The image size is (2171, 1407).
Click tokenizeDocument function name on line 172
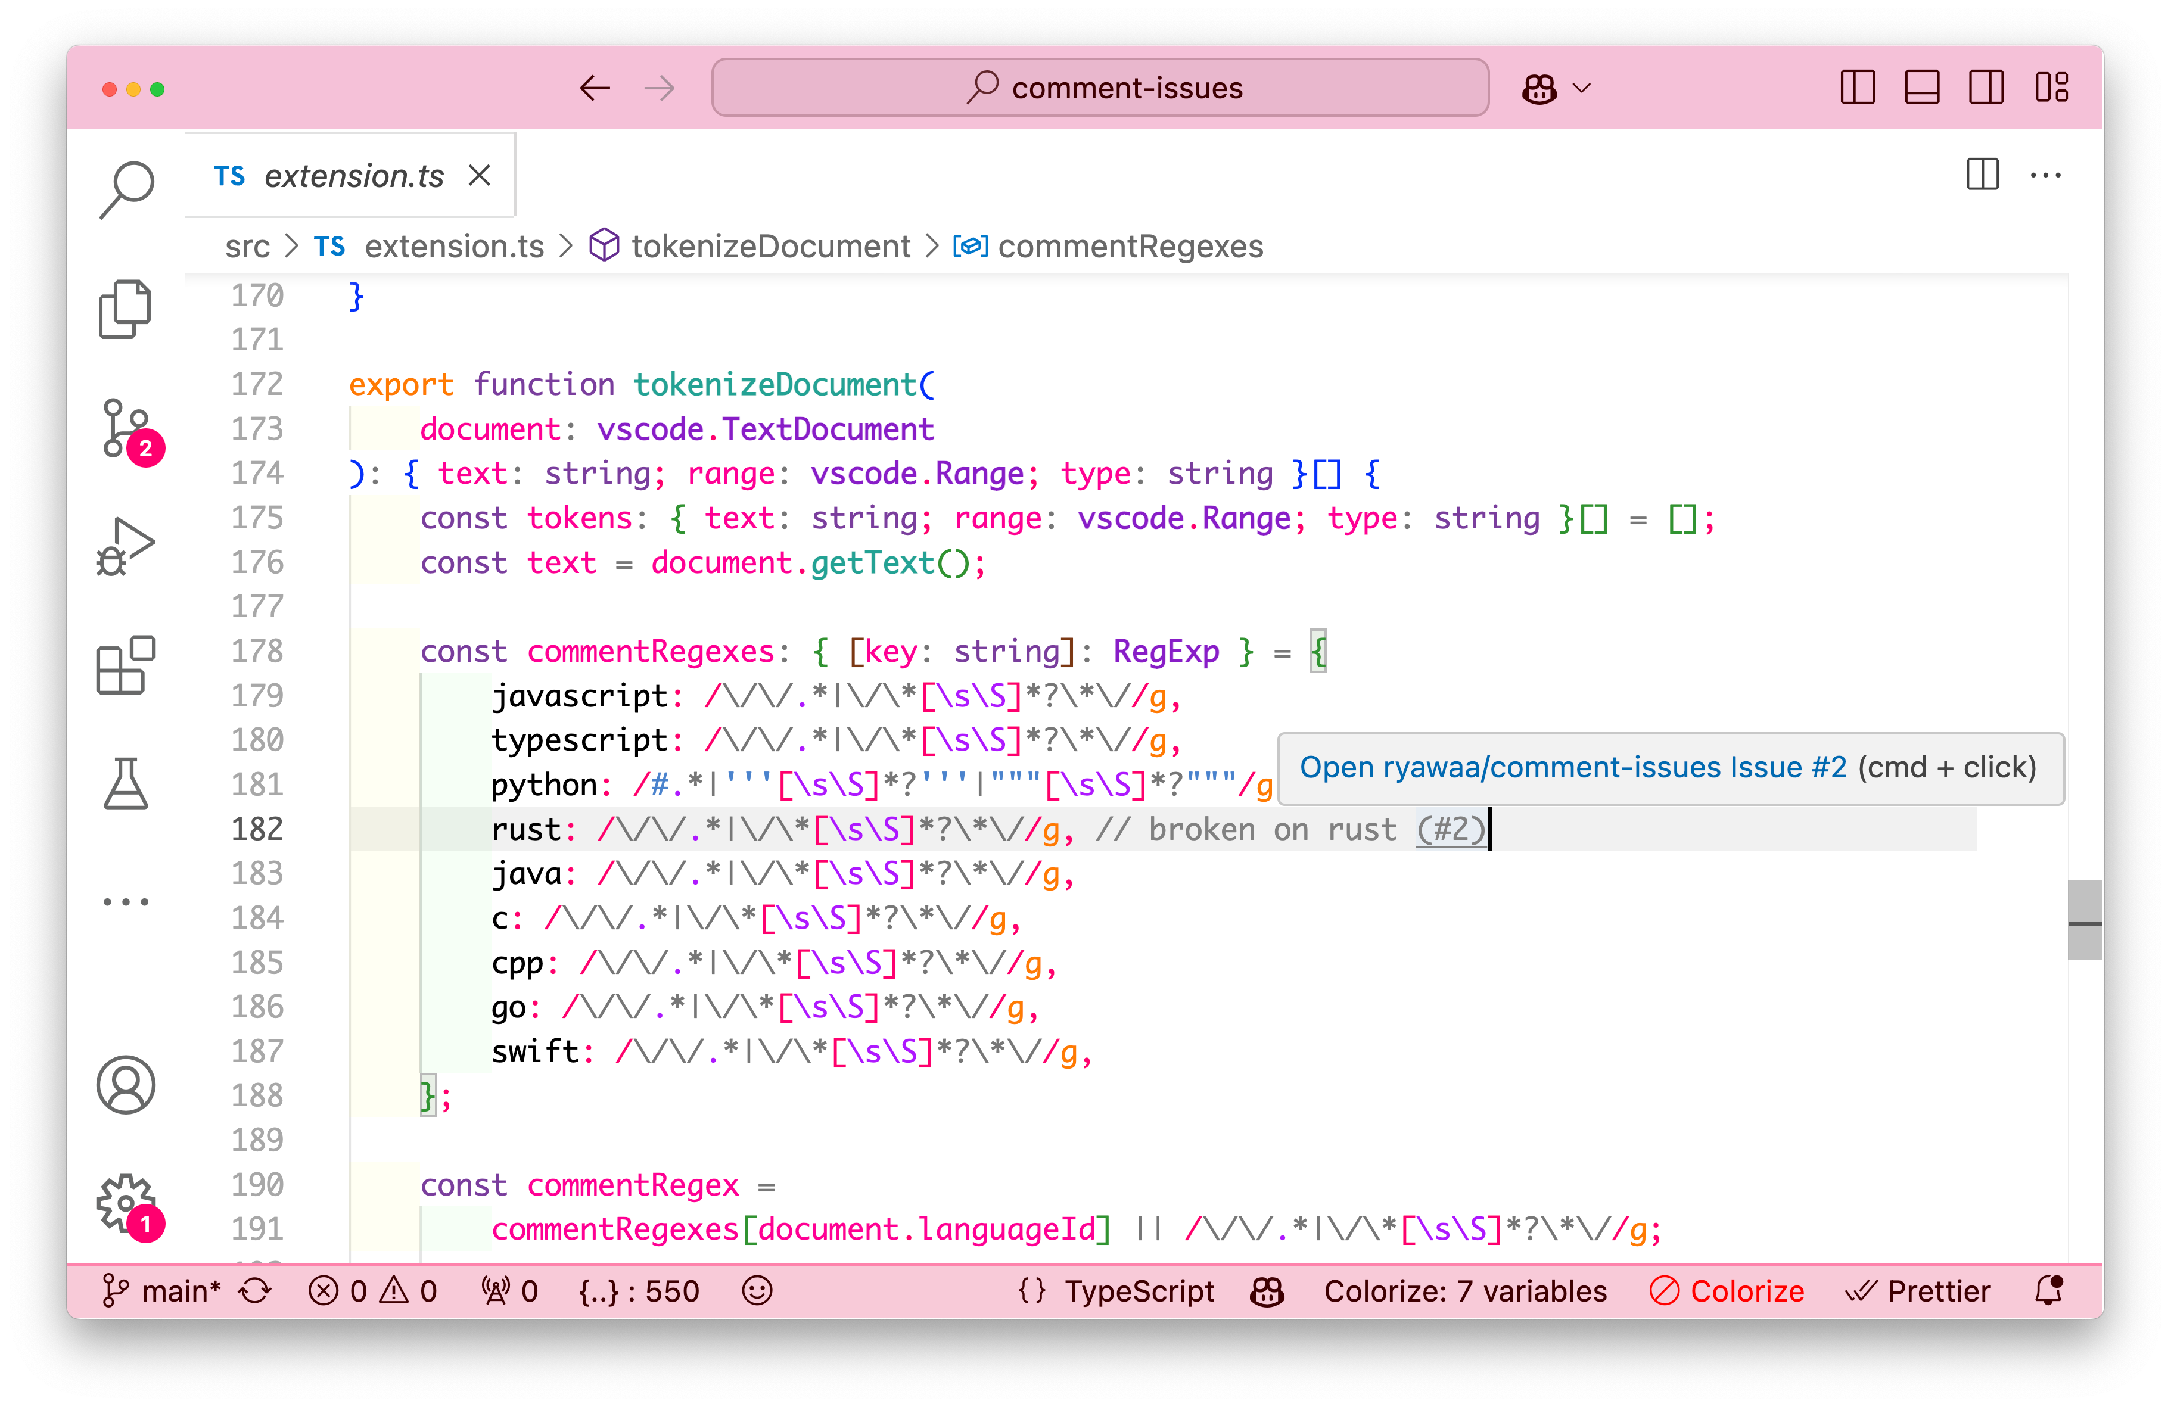(775, 385)
